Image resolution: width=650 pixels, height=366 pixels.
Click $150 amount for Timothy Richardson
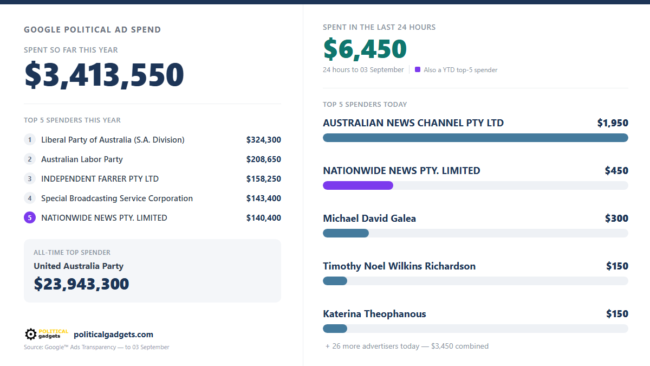(617, 266)
